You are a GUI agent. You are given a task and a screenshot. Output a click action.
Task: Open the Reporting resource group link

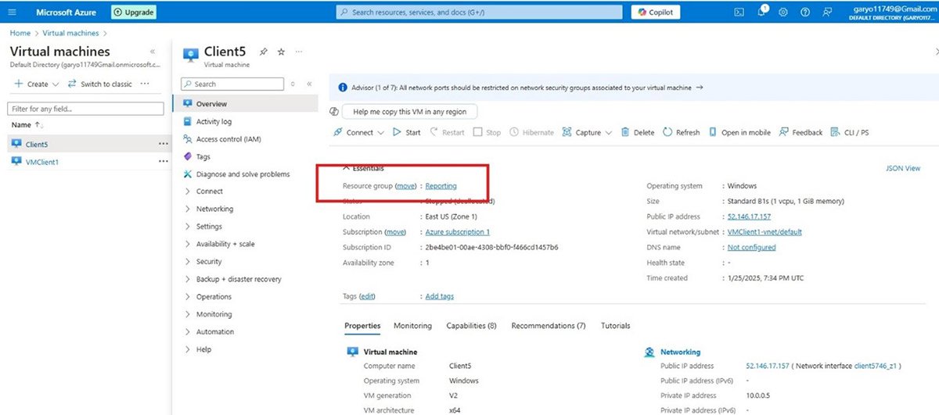pos(441,186)
